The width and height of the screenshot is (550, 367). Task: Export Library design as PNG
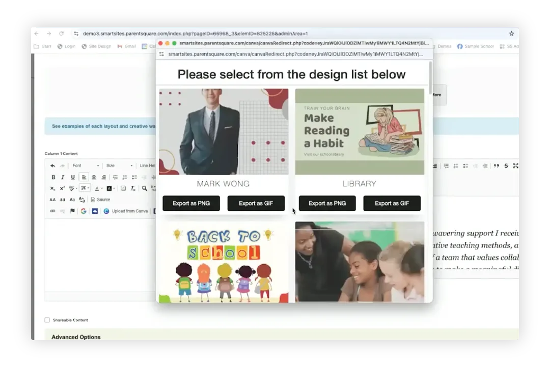click(327, 203)
